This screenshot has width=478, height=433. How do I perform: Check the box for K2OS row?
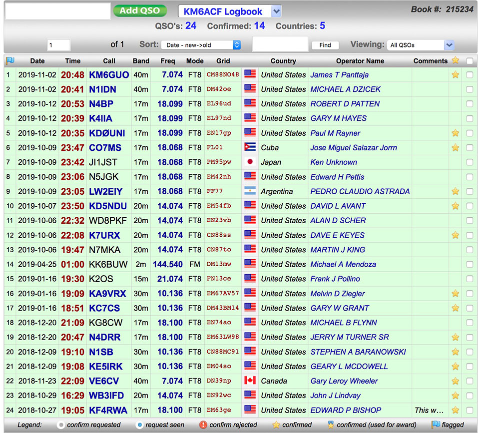tap(470, 279)
